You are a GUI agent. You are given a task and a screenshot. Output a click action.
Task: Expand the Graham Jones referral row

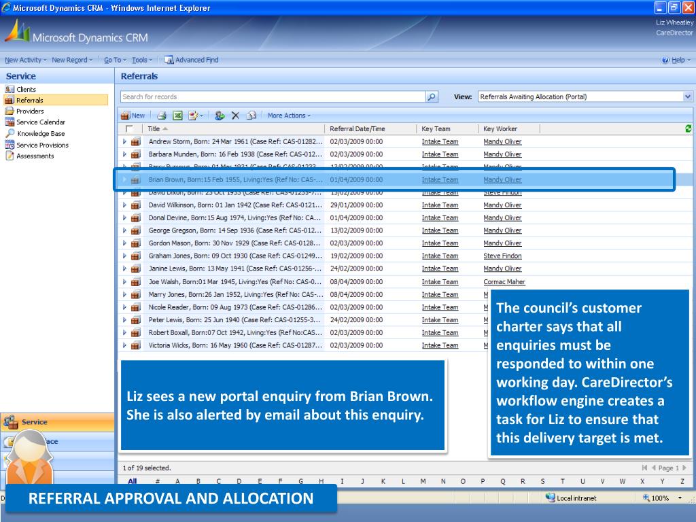(x=124, y=256)
